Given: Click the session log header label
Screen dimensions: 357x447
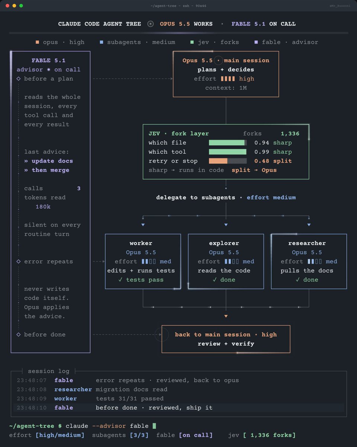Looking at the screenshot, I should 49,371.
